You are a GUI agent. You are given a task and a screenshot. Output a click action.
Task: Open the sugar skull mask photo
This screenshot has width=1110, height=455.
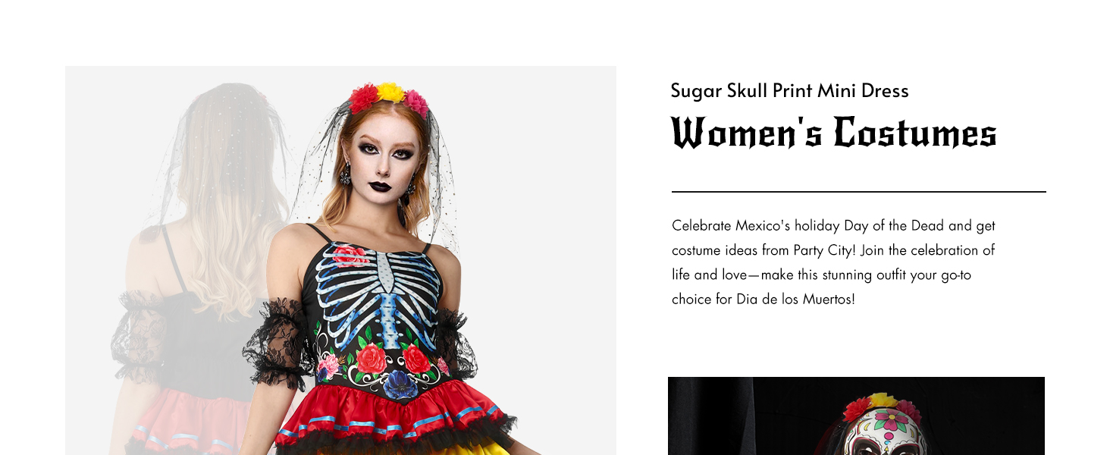tap(856, 416)
